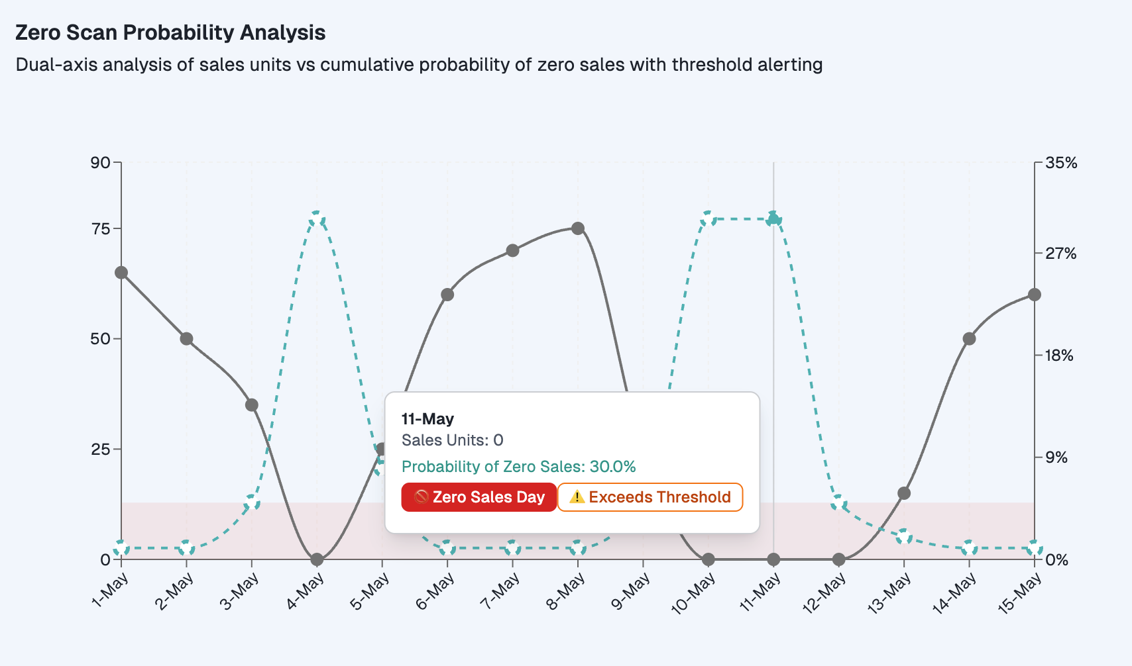Image resolution: width=1132 pixels, height=666 pixels.
Task: Click the prohibited icon in Zero Sales Day badge
Action: (x=420, y=497)
